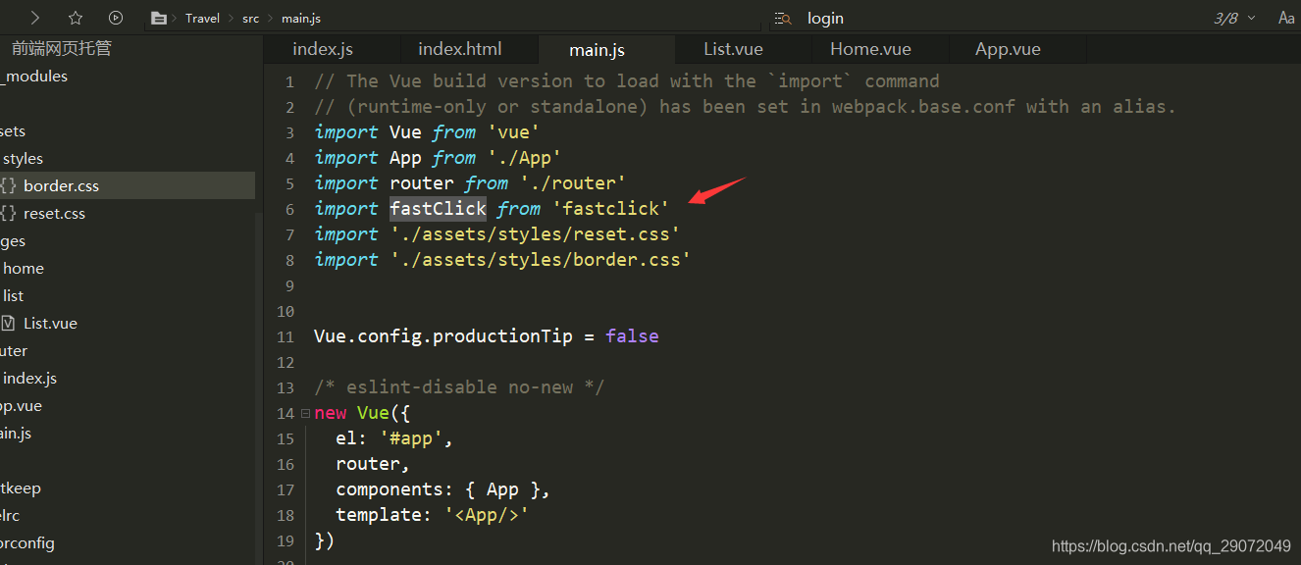Click the false value on line 11
This screenshot has height=565, width=1301.
[x=632, y=335]
